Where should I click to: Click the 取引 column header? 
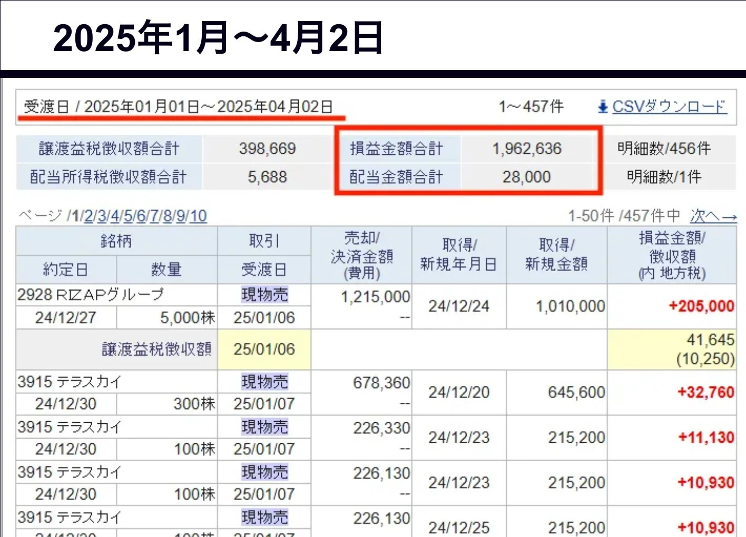[x=264, y=241]
